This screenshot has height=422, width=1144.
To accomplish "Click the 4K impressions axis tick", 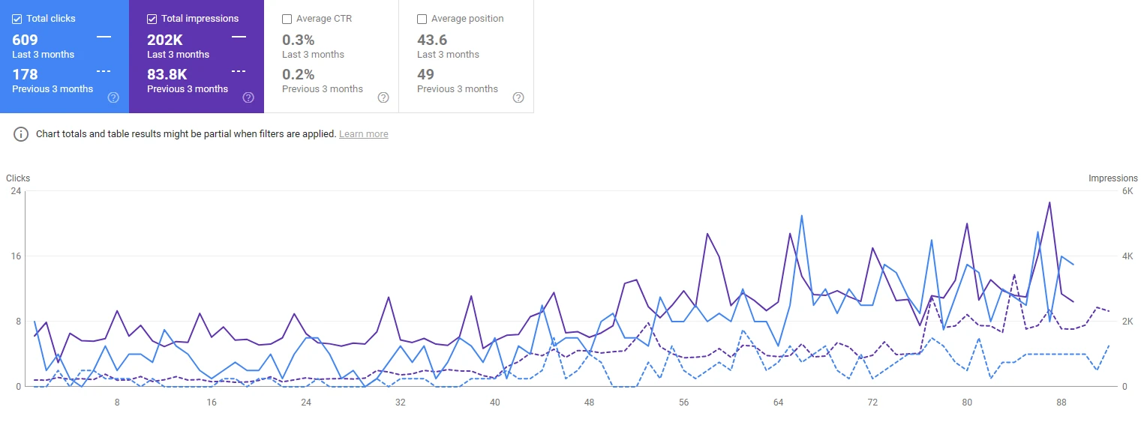I will point(1127,256).
